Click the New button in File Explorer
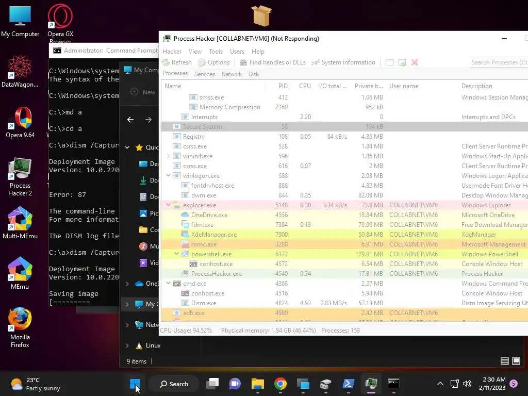The width and height of the screenshot is (528, 396). click(x=143, y=92)
